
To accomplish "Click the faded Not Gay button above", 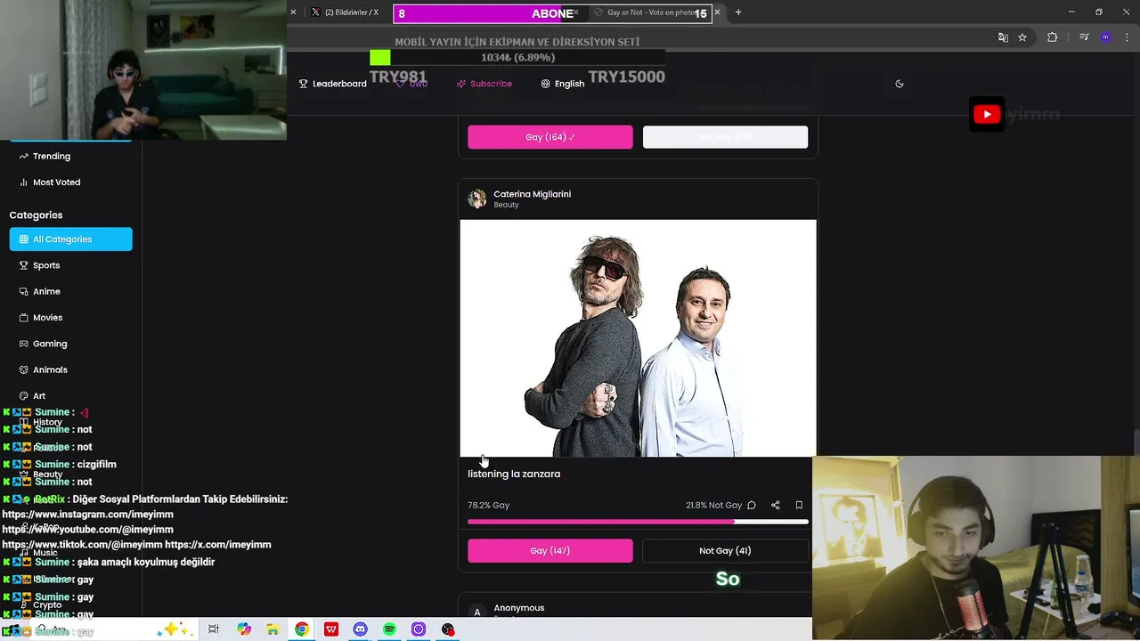I will (725, 137).
